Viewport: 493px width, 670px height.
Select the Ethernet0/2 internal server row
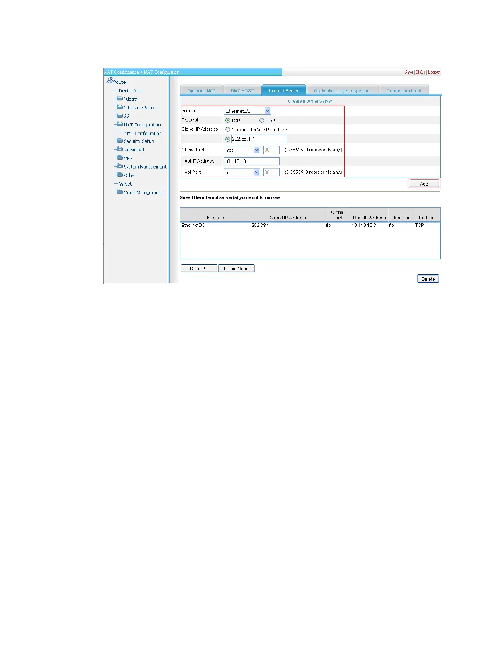310,226
